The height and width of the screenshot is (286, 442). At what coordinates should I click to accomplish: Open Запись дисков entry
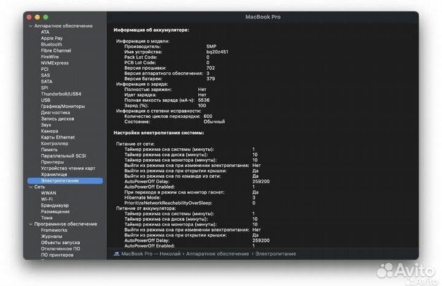point(58,119)
